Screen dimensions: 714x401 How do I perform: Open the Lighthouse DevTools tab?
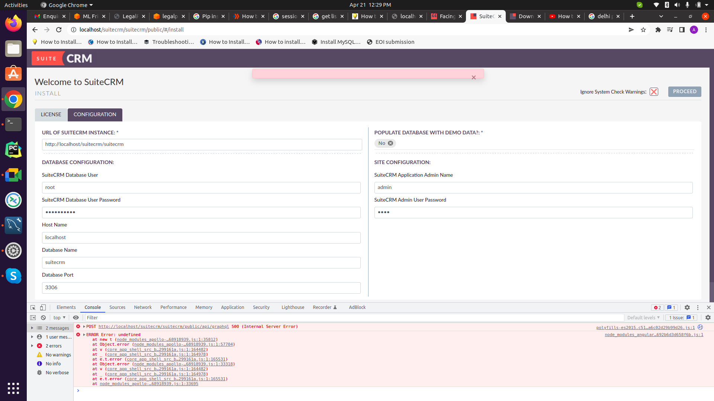(x=293, y=307)
